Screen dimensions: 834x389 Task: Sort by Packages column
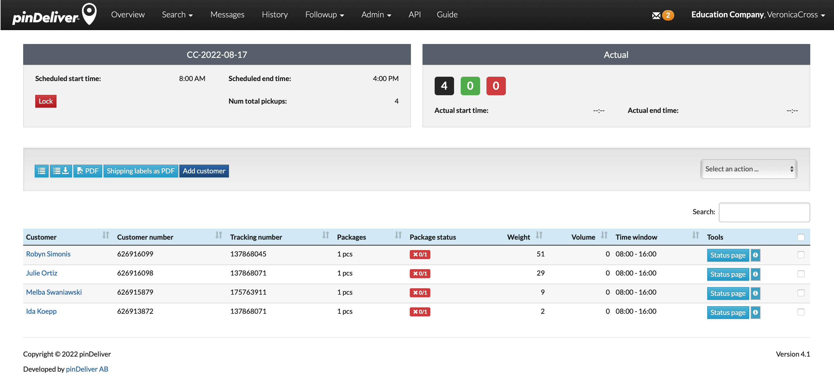[398, 236]
